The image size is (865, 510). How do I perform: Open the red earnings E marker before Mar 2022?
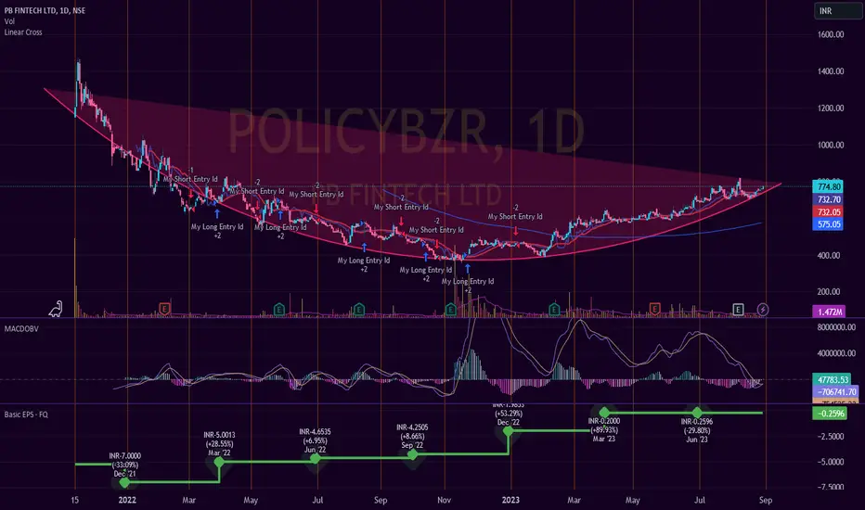click(x=164, y=309)
